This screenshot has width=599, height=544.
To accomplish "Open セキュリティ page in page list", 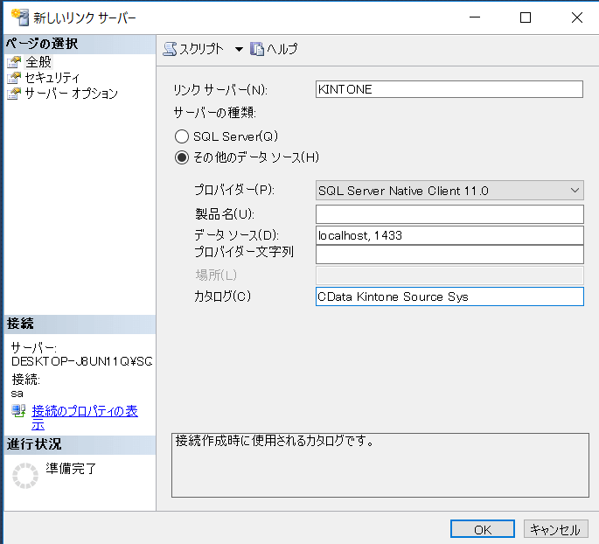I will point(52,78).
